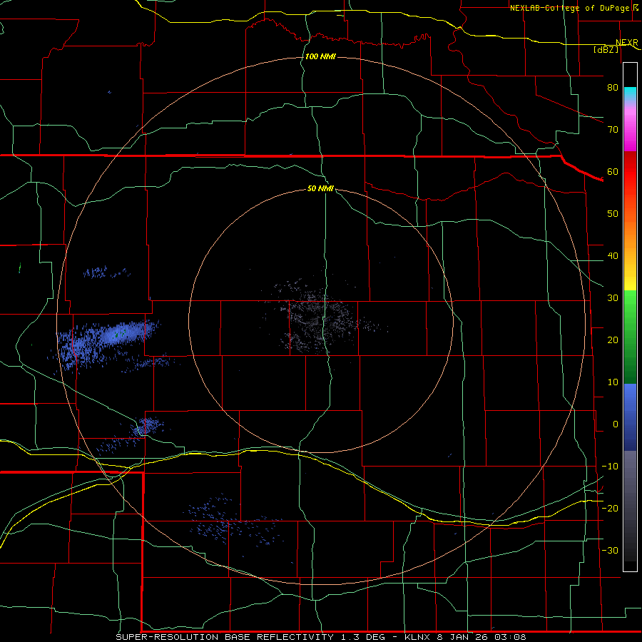
Task: Click the -30 dBZ scale value
Action: 610,551
